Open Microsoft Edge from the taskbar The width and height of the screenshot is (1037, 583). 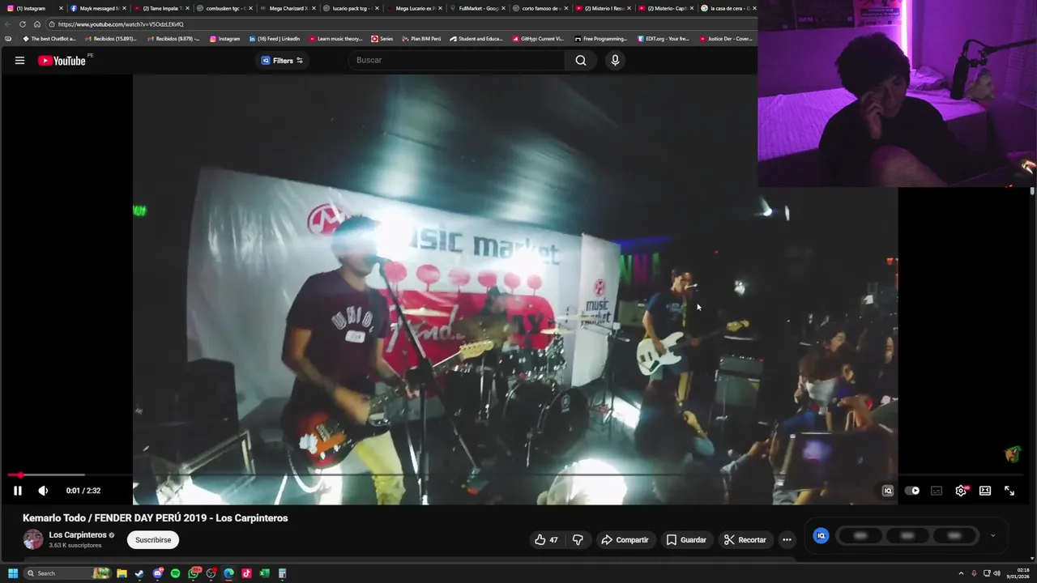pyautogui.click(x=228, y=573)
